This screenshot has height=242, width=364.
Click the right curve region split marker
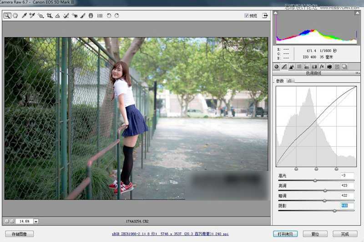click(336, 169)
